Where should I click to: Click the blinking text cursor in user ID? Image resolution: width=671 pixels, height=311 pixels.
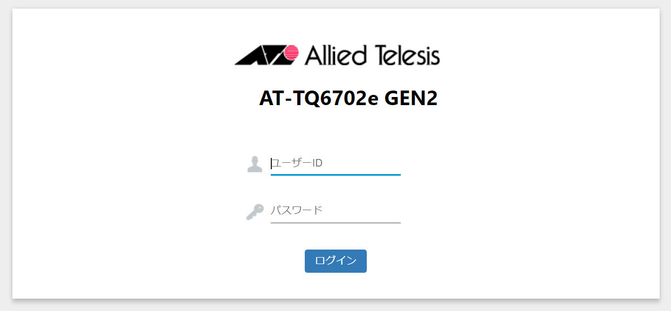coord(271,163)
